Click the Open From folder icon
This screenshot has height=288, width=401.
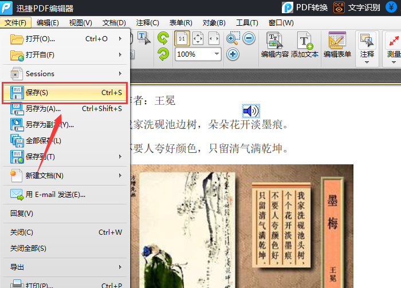click(x=17, y=55)
